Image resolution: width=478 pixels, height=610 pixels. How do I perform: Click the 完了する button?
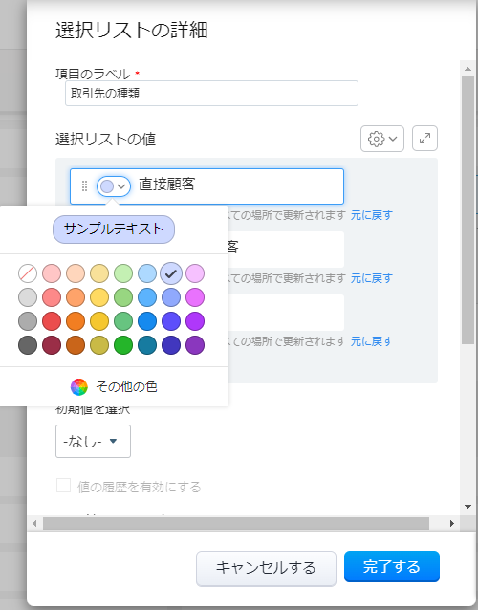[x=392, y=566]
